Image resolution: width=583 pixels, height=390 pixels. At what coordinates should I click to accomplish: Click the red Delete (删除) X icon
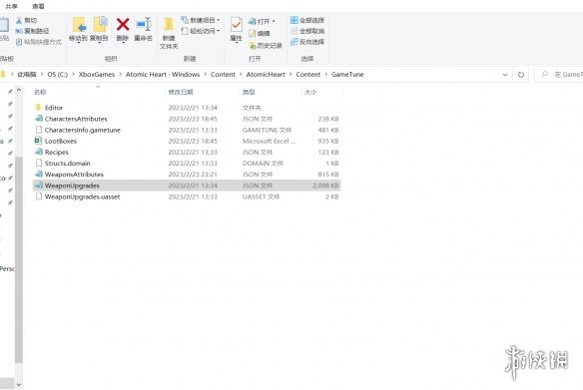click(x=123, y=25)
